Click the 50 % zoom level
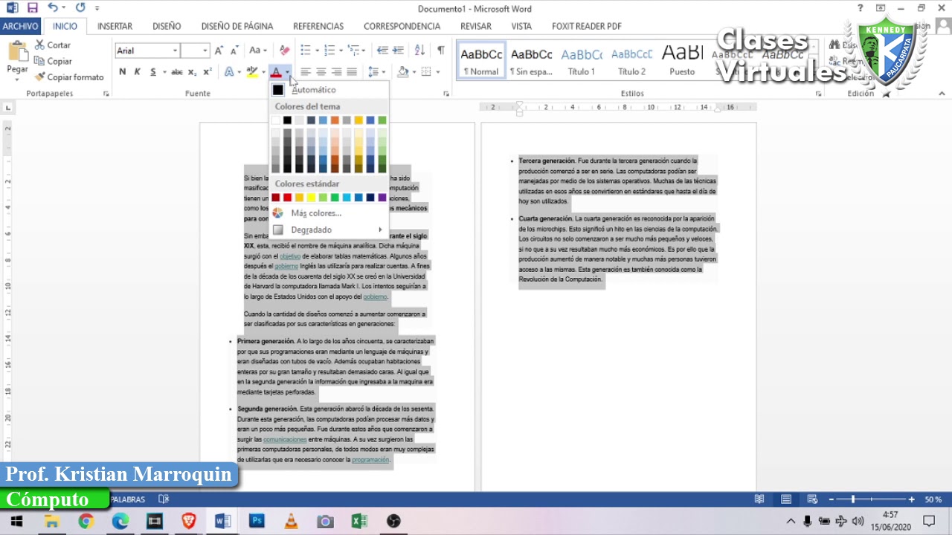The height and width of the screenshot is (535, 952). click(933, 499)
